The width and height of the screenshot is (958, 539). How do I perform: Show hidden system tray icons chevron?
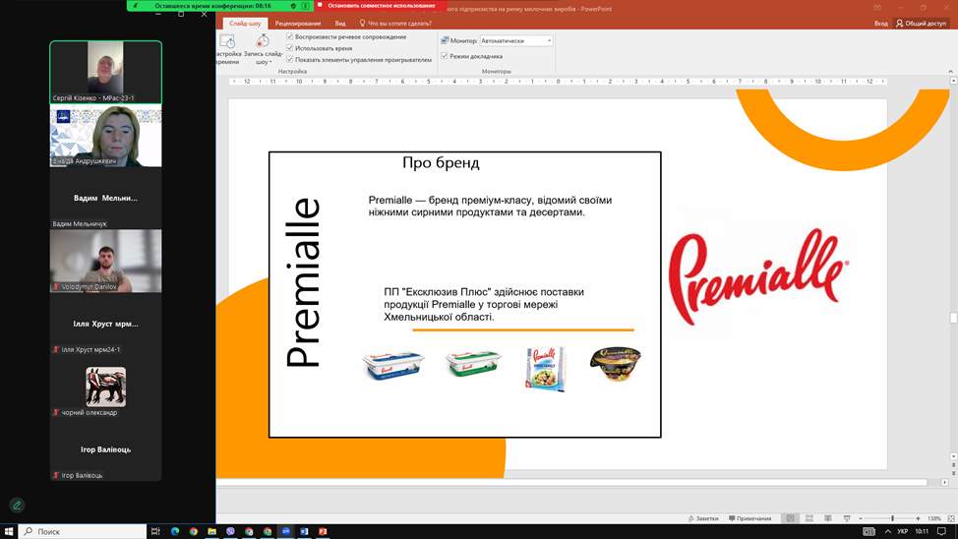888,531
